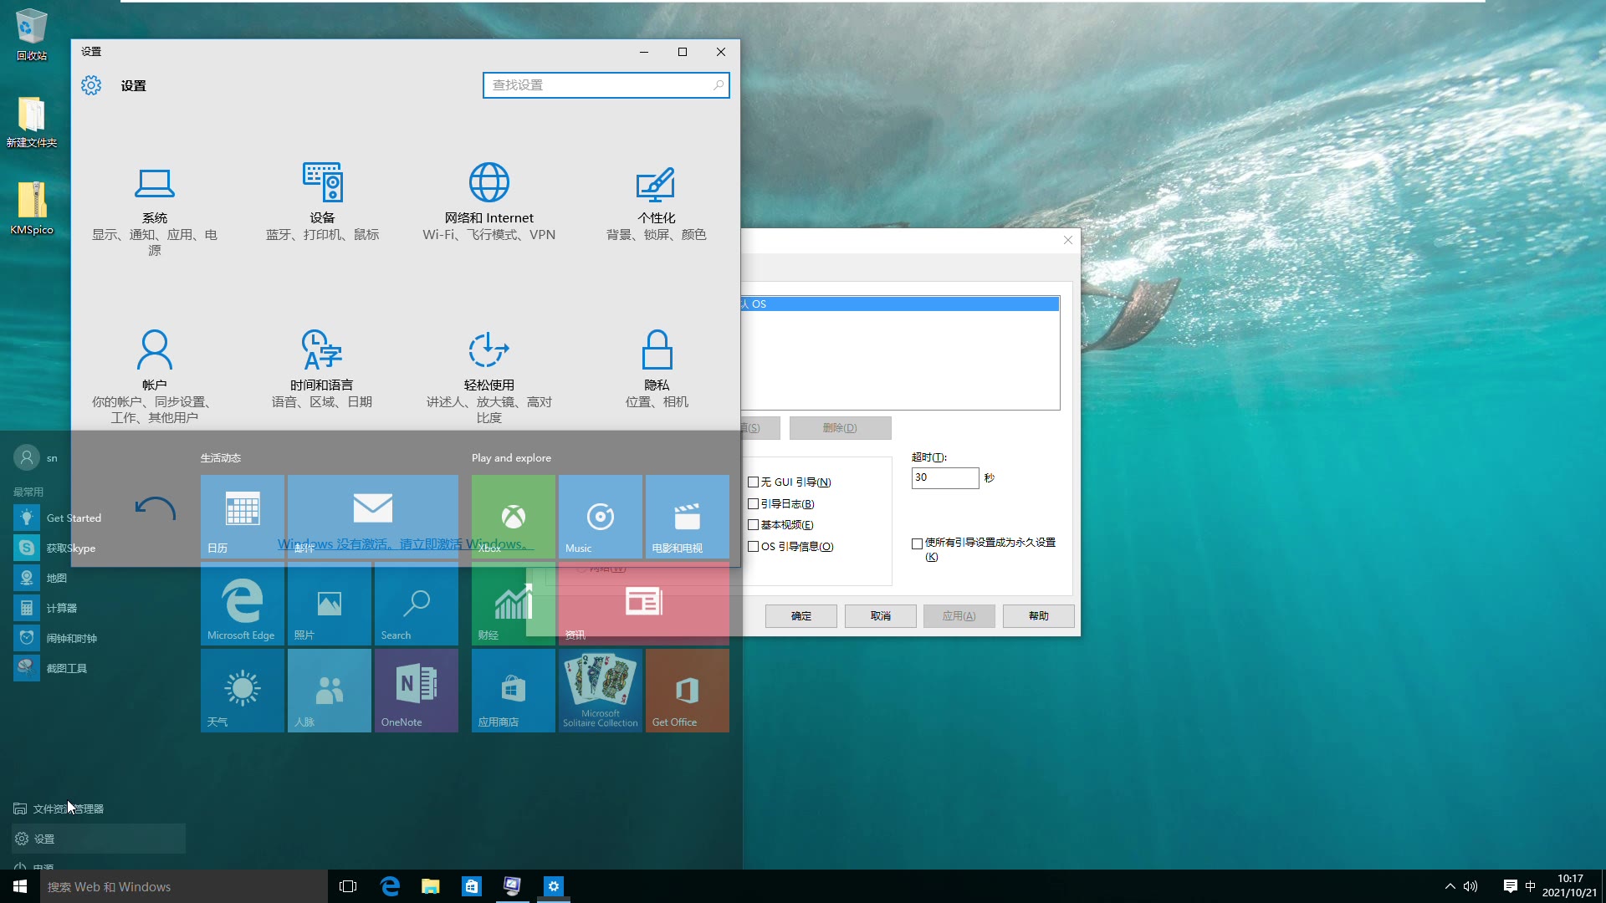Check the 引导日志 option

click(753, 503)
